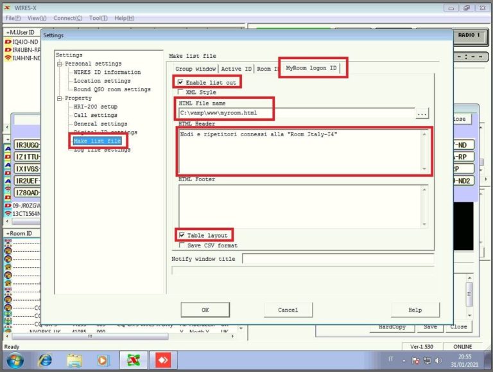
Task: Collapse the Personal settings tree node
Action: pyautogui.click(x=60, y=64)
